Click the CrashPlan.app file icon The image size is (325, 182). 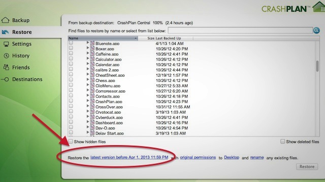pos(92,101)
